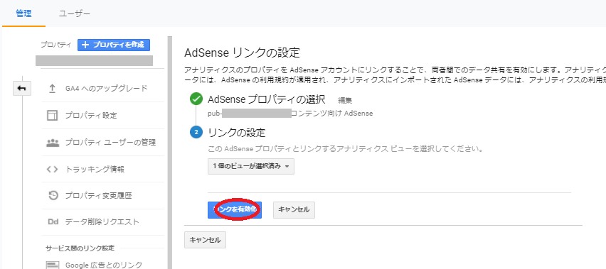This screenshot has width=606, height=269.
Task: Click the プロパティ変更履歴 history icon
Action: click(x=53, y=195)
